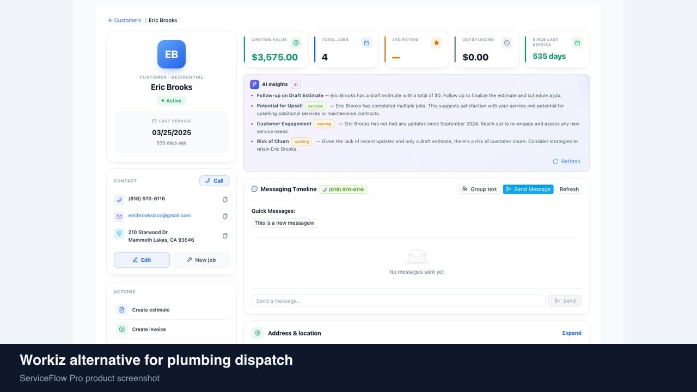Click the Total Jobs calendar icon
The width and height of the screenshot is (697, 392).
[366, 42]
